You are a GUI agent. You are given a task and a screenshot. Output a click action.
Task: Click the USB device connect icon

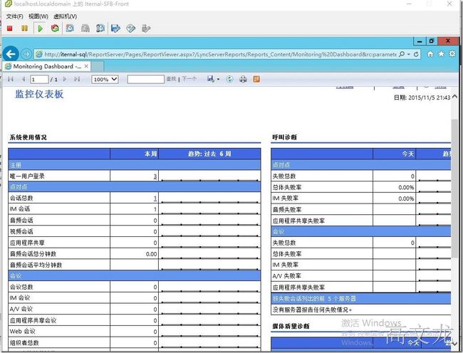pyautogui.click(x=146, y=28)
